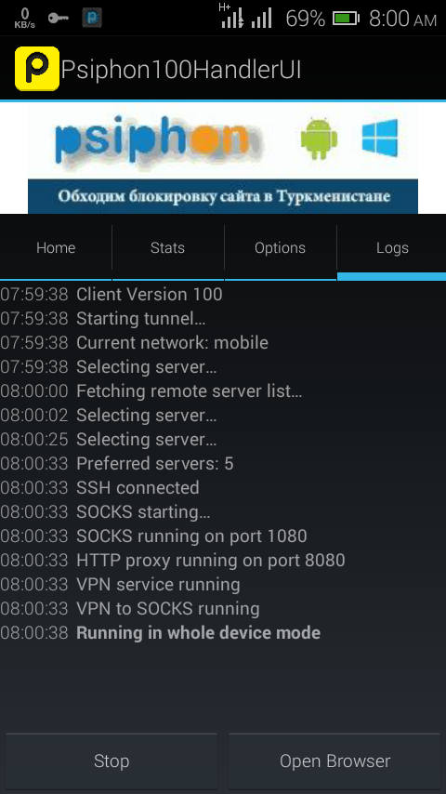Screen dimensions: 446x794
Task: Tap the KB/s network speed indicator
Action: 24,19
